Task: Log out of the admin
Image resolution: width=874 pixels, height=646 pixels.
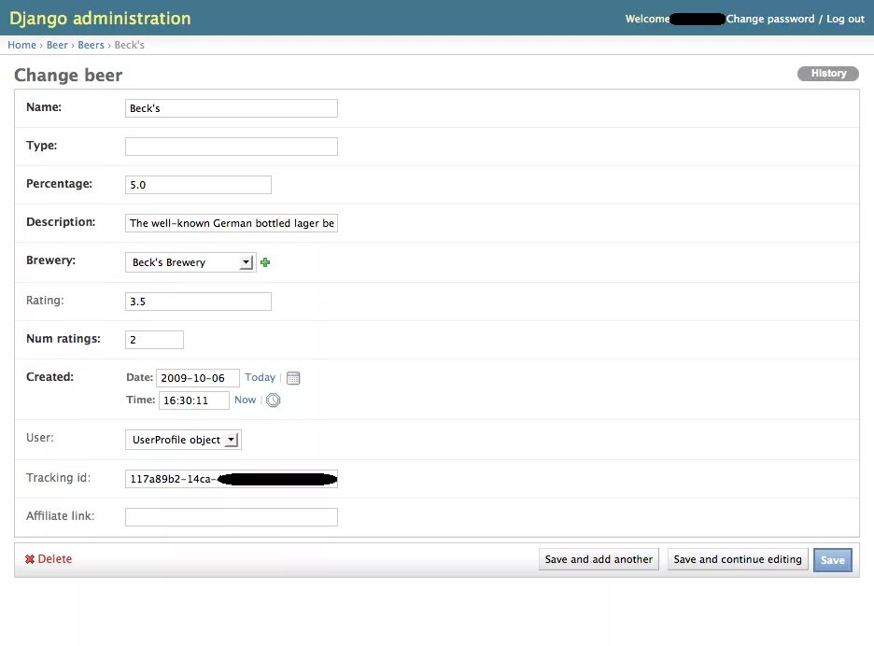Action: (x=845, y=19)
